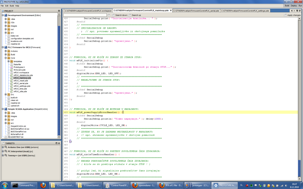
Task: Click the Deploy button in the top-right corner
Action: point(294,5)
